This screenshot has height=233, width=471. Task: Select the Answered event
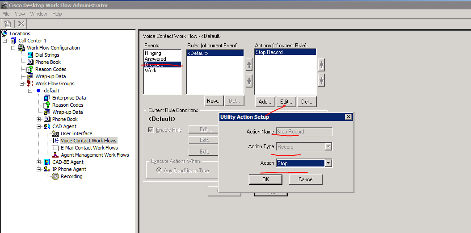(x=163, y=59)
